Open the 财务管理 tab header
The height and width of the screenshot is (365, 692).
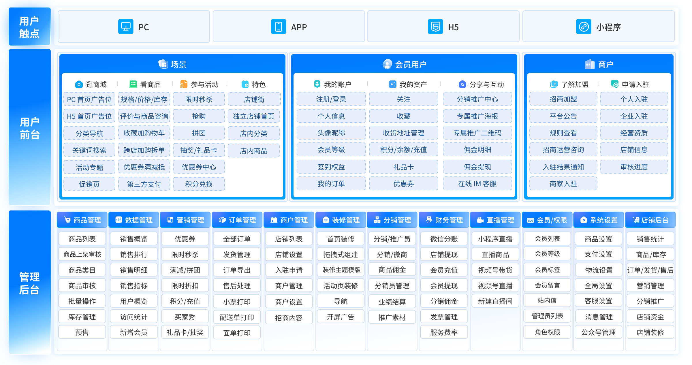(444, 220)
